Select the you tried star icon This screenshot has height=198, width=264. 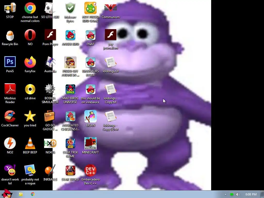[30, 116]
